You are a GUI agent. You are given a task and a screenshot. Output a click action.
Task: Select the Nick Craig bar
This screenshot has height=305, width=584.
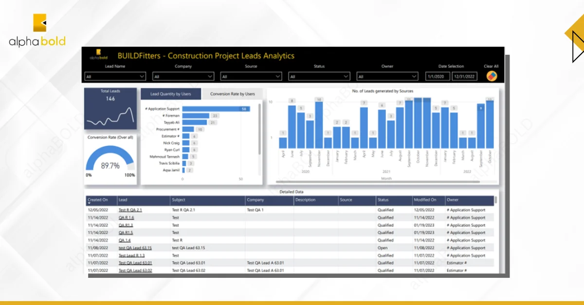coord(186,143)
